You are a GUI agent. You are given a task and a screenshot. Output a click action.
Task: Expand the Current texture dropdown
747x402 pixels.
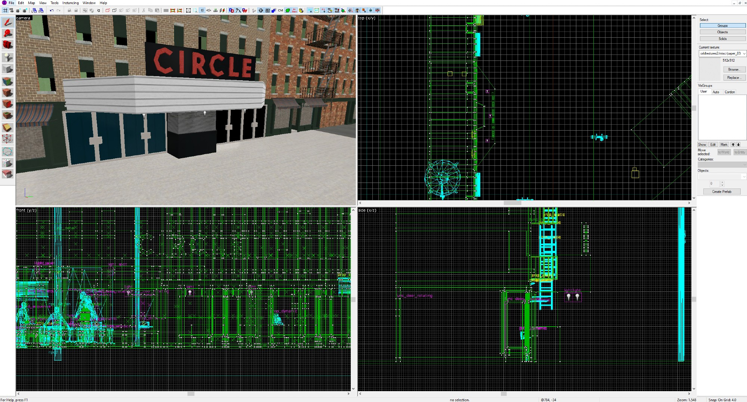pyautogui.click(x=744, y=54)
